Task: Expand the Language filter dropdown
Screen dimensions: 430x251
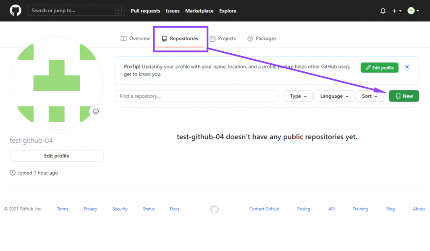Action: pyautogui.click(x=334, y=96)
